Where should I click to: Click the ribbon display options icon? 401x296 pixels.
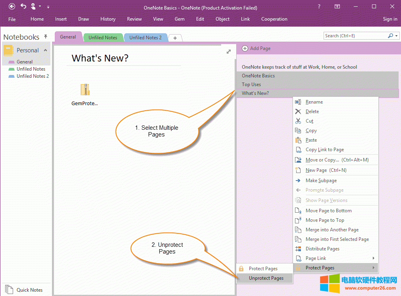(338, 7)
